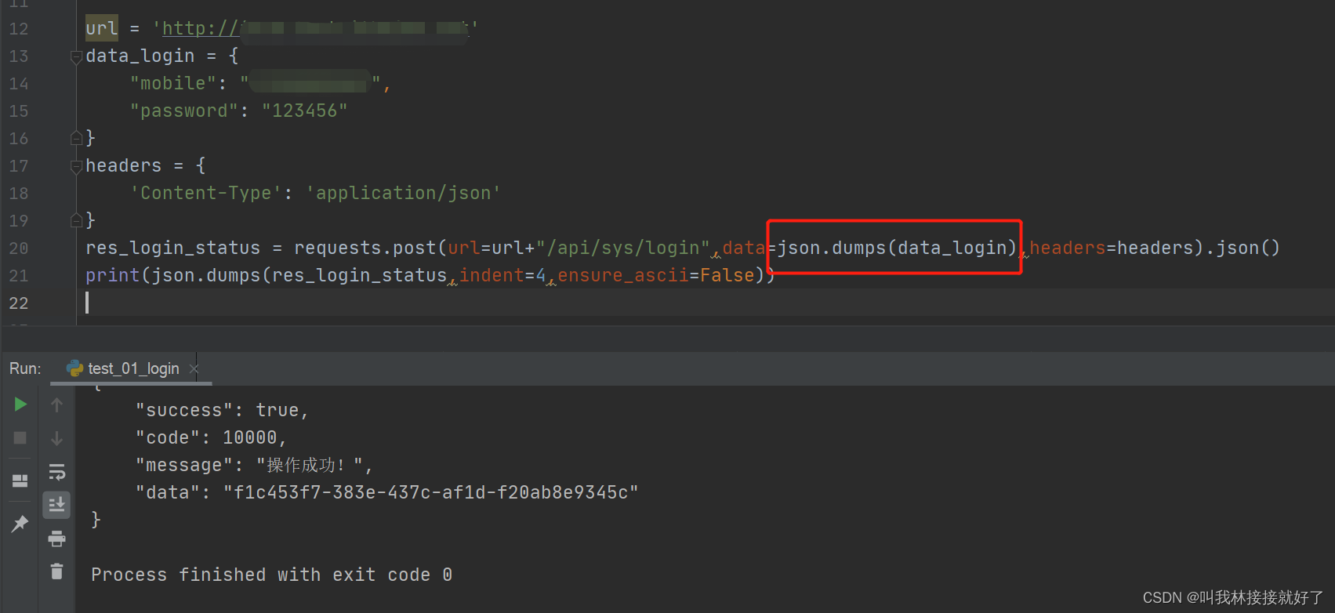Viewport: 1335px width, 613px height.
Task: Pin the Run tab with pin icon
Action: tap(20, 523)
